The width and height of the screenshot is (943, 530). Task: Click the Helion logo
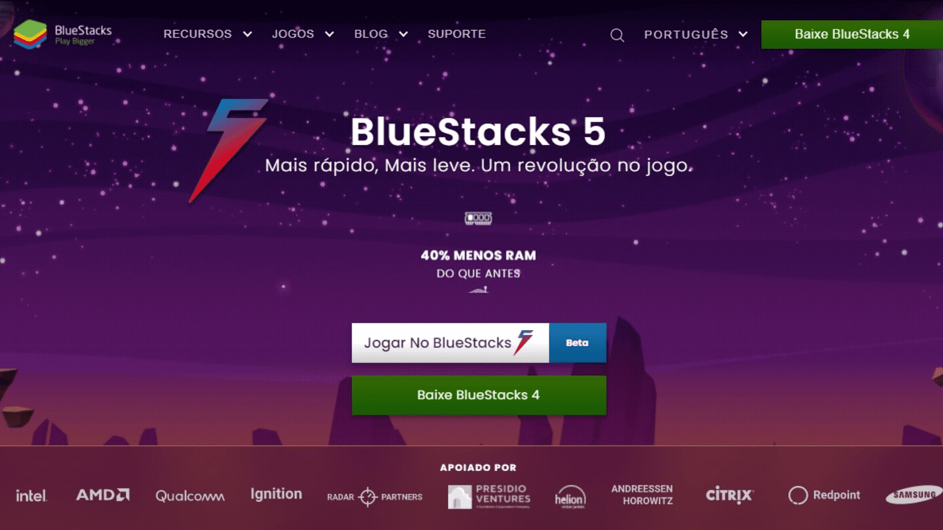(570, 497)
